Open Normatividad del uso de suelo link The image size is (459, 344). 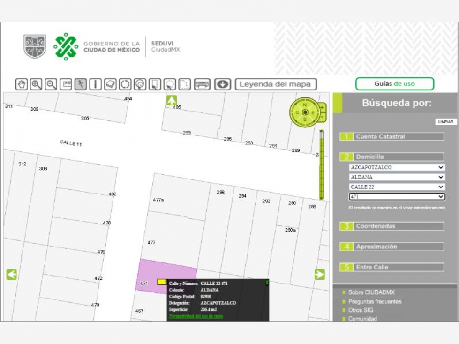196,316
